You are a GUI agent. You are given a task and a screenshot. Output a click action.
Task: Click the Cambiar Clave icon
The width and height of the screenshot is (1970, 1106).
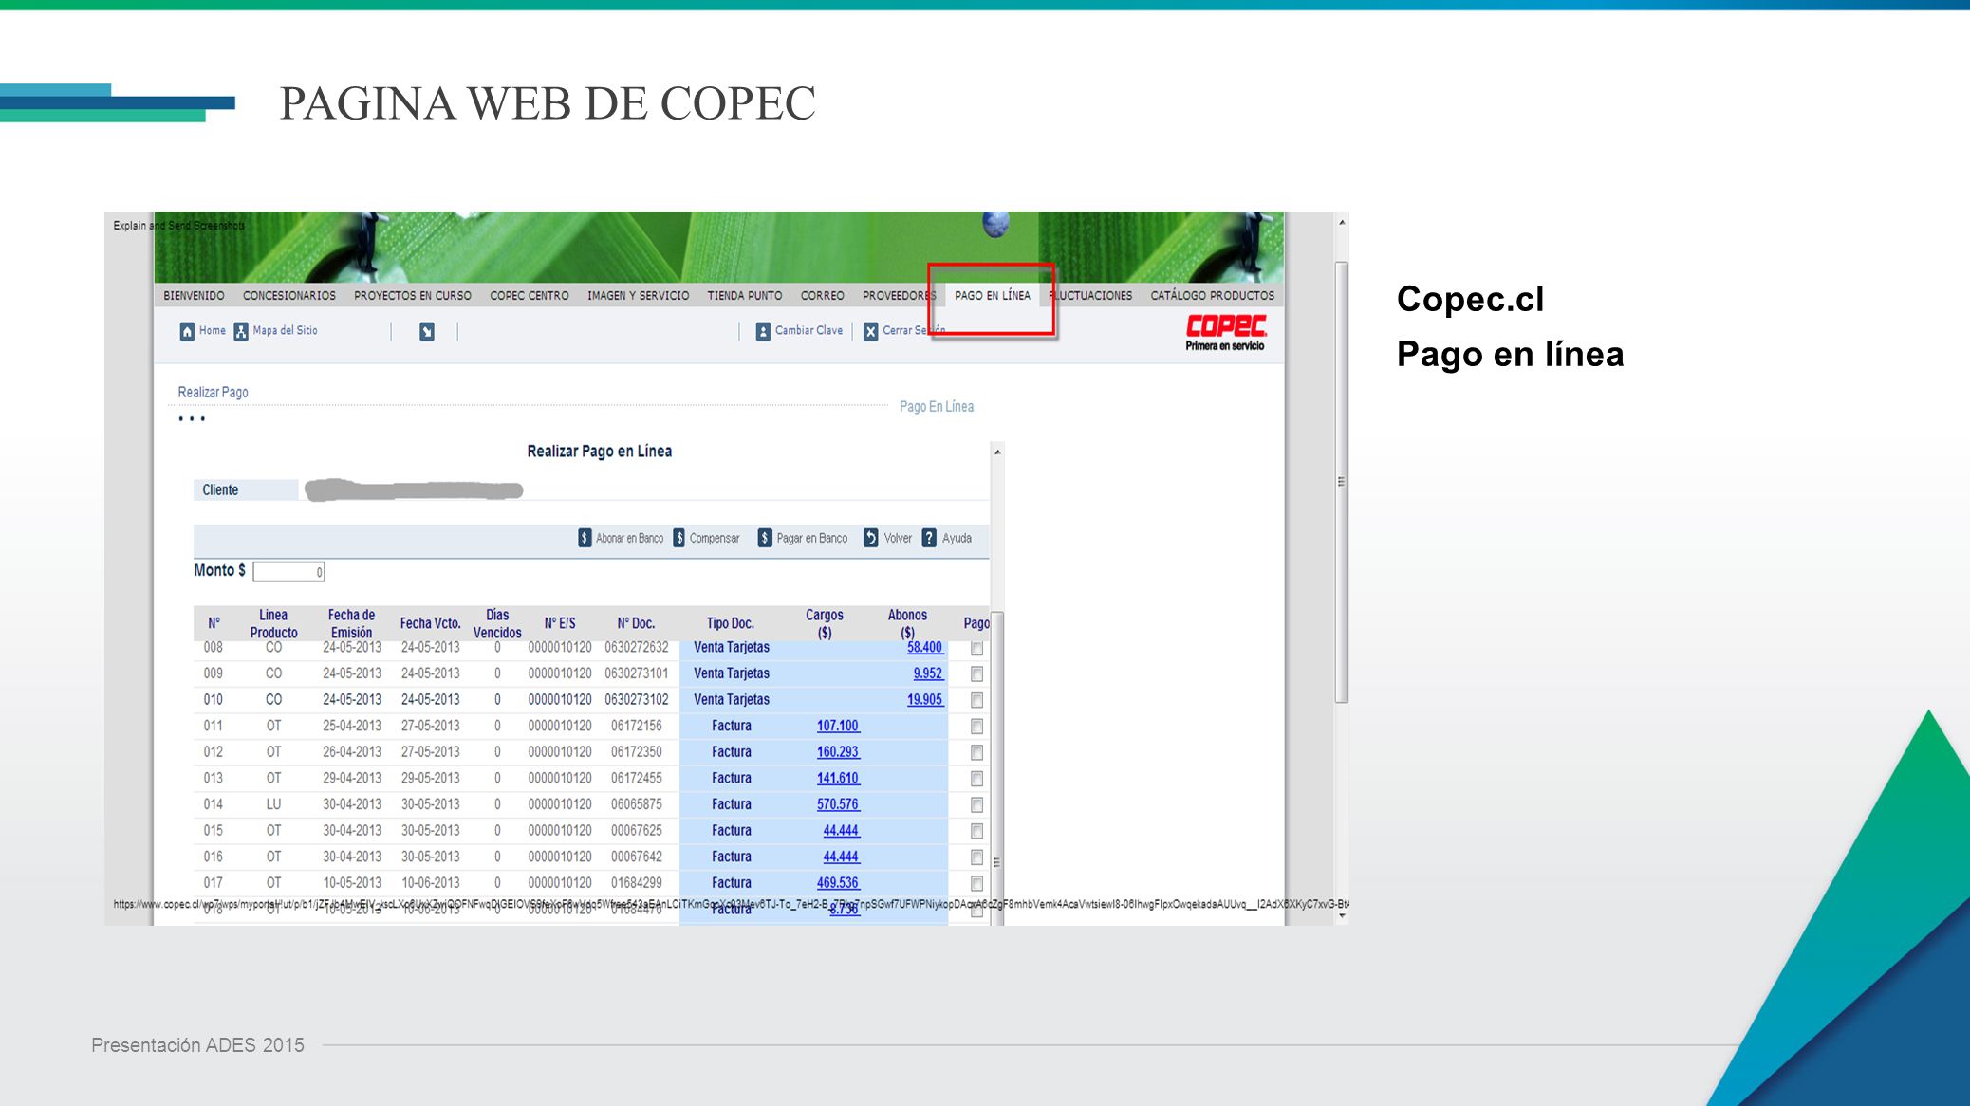pyautogui.click(x=763, y=331)
